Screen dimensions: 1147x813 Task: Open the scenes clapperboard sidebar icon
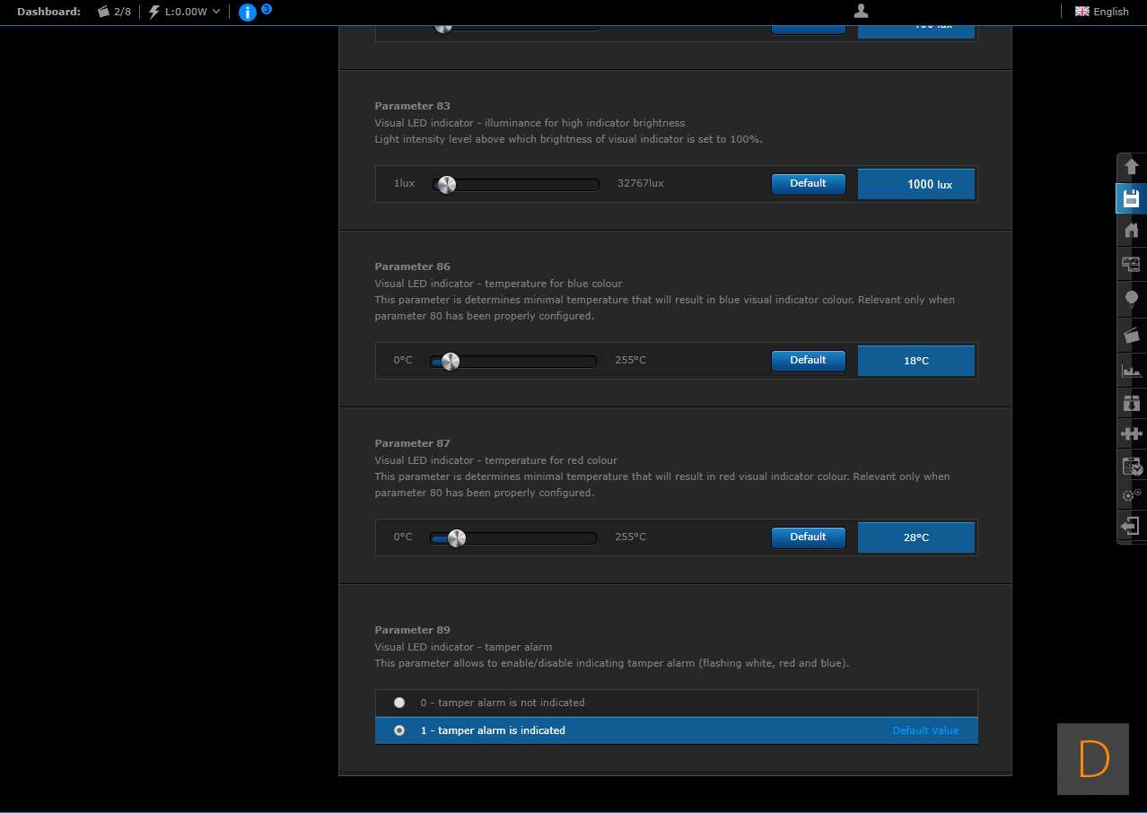[1131, 335]
